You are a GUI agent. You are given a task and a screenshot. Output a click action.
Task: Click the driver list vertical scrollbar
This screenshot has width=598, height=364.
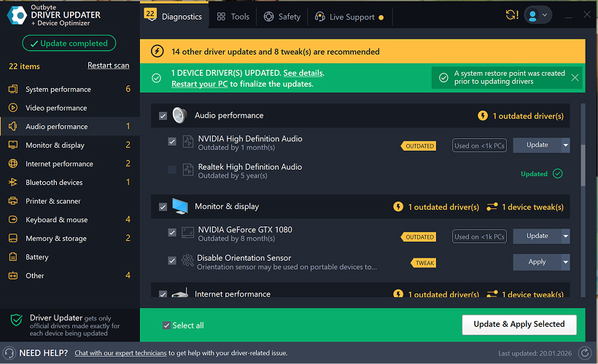pos(583,165)
